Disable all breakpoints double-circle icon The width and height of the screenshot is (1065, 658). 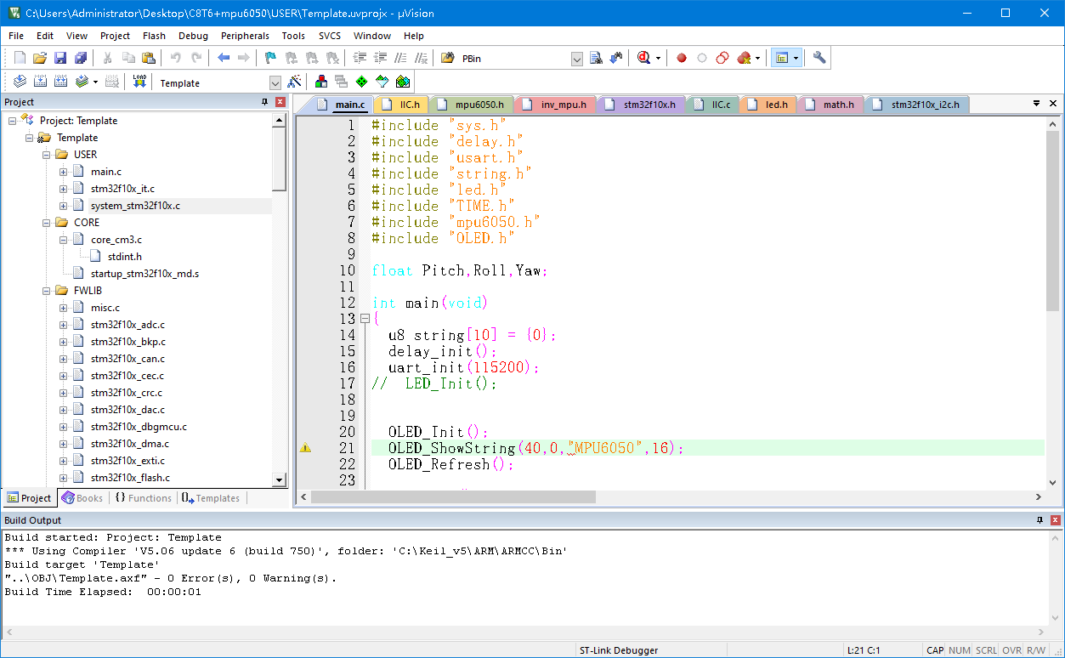click(x=722, y=58)
